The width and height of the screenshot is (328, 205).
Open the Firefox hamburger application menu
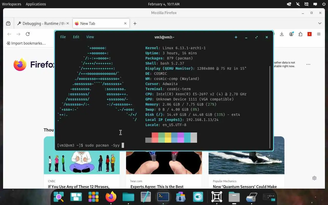(x=319, y=34)
